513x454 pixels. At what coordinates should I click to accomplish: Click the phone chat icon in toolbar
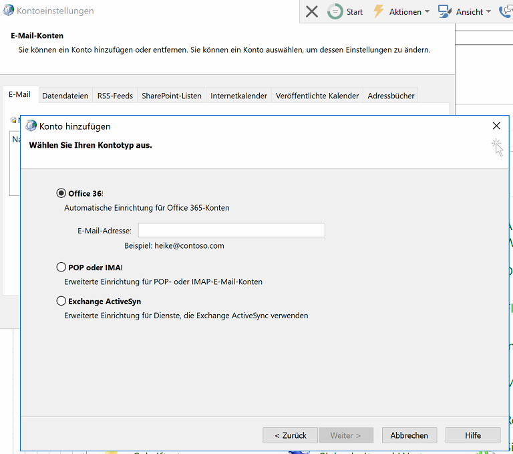click(506, 11)
